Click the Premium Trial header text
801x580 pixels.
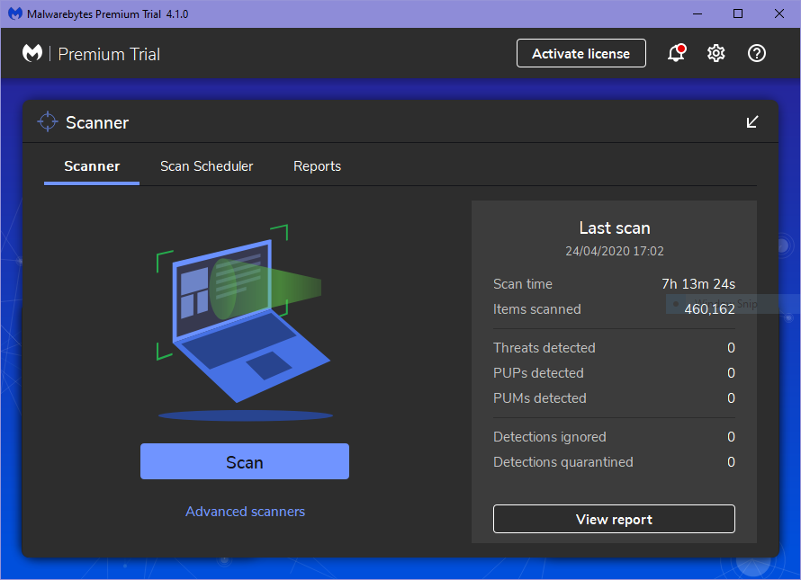109,54
